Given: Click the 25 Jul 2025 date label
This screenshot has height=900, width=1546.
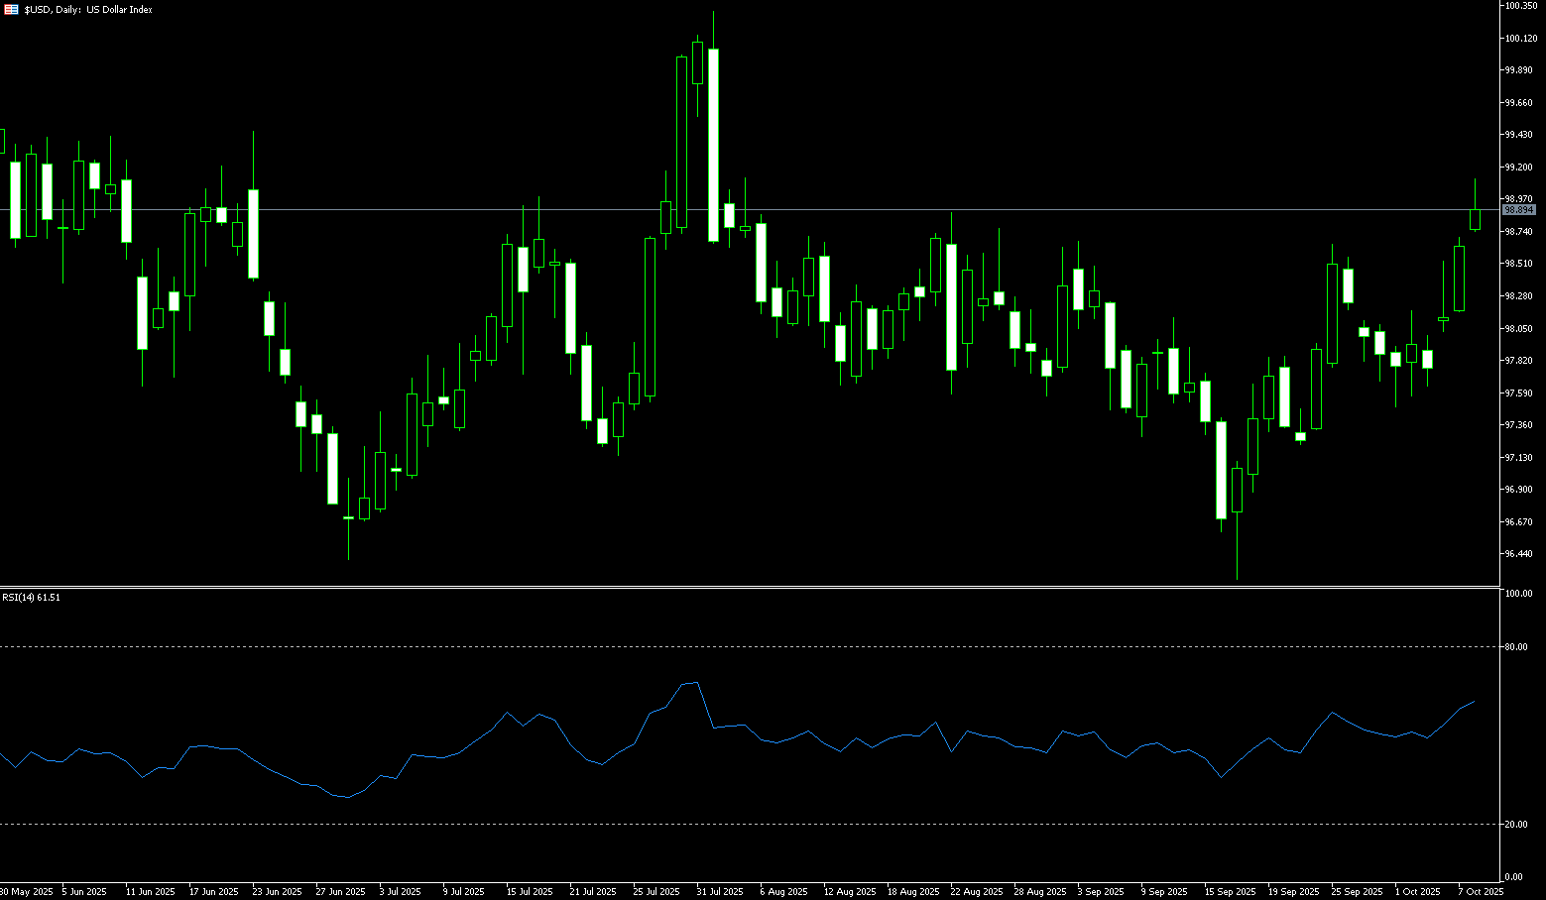Looking at the screenshot, I should tap(655, 892).
